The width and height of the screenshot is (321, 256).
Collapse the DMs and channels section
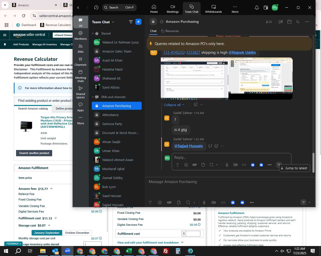tap(93, 97)
